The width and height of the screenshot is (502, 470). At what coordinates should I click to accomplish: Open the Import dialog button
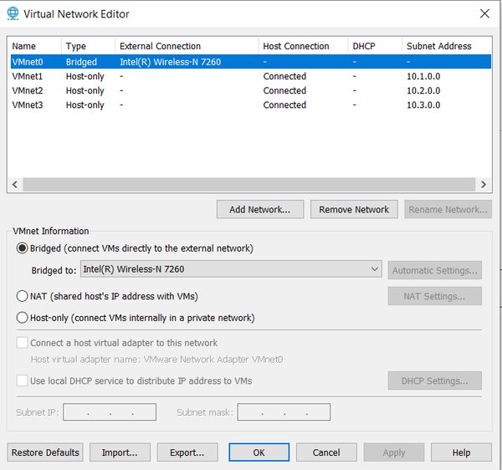tap(120, 452)
